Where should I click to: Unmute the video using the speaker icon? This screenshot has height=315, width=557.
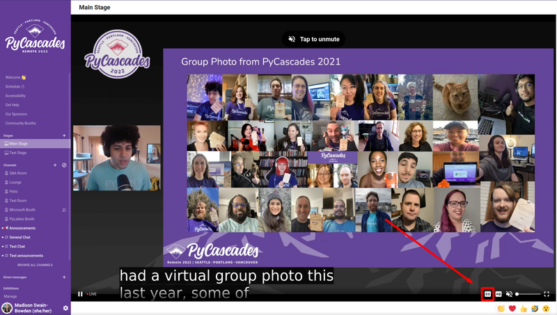pos(509,294)
